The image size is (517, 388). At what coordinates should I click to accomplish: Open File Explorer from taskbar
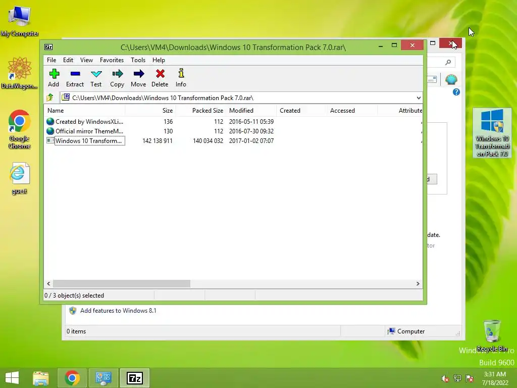click(41, 378)
